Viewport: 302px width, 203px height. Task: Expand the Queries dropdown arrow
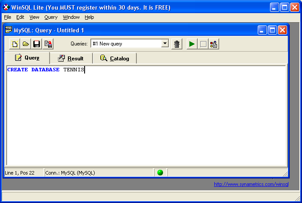coord(165,43)
